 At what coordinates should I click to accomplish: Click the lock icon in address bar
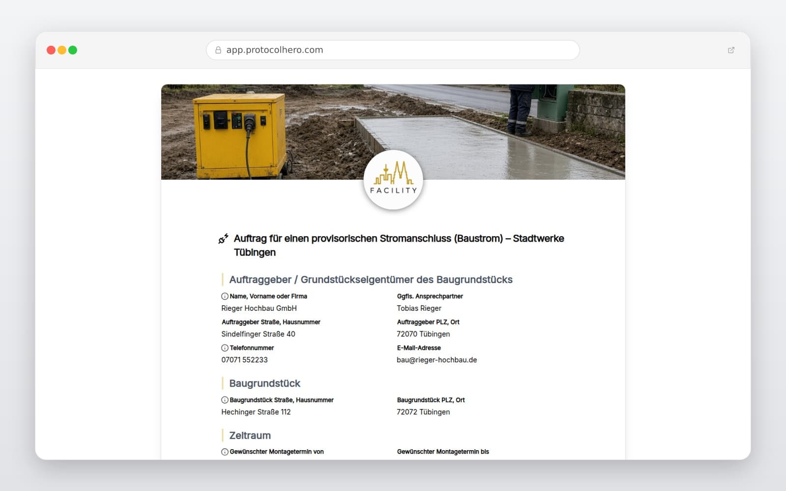[x=218, y=50]
